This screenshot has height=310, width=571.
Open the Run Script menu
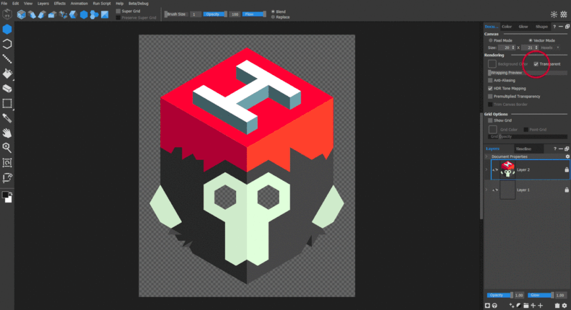point(101,3)
